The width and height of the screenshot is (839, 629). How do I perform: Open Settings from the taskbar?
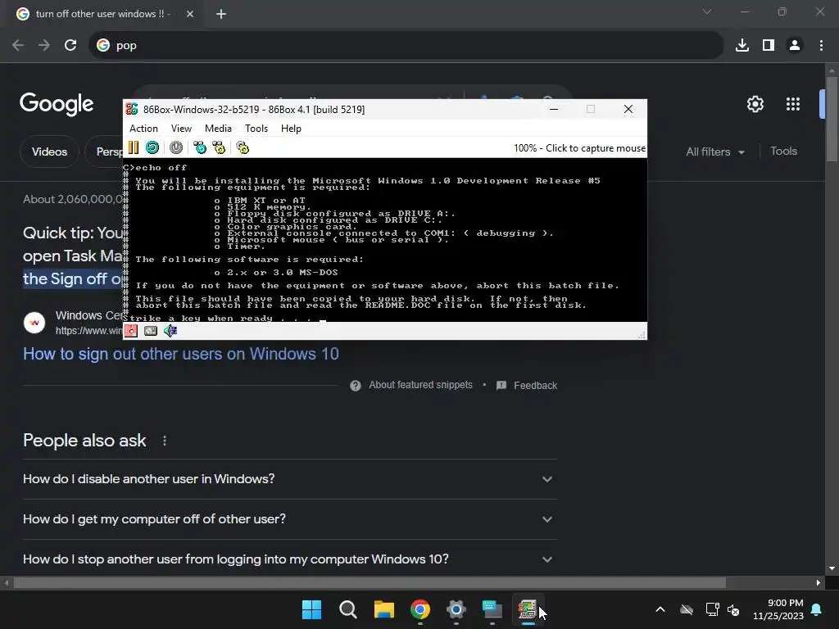point(456,609)
